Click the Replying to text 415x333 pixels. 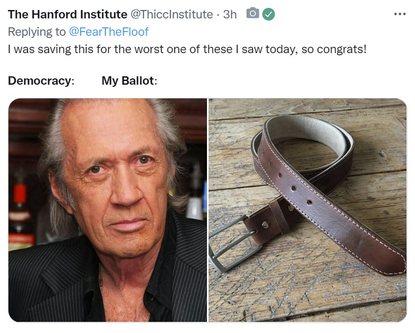[x=37, y=32]
